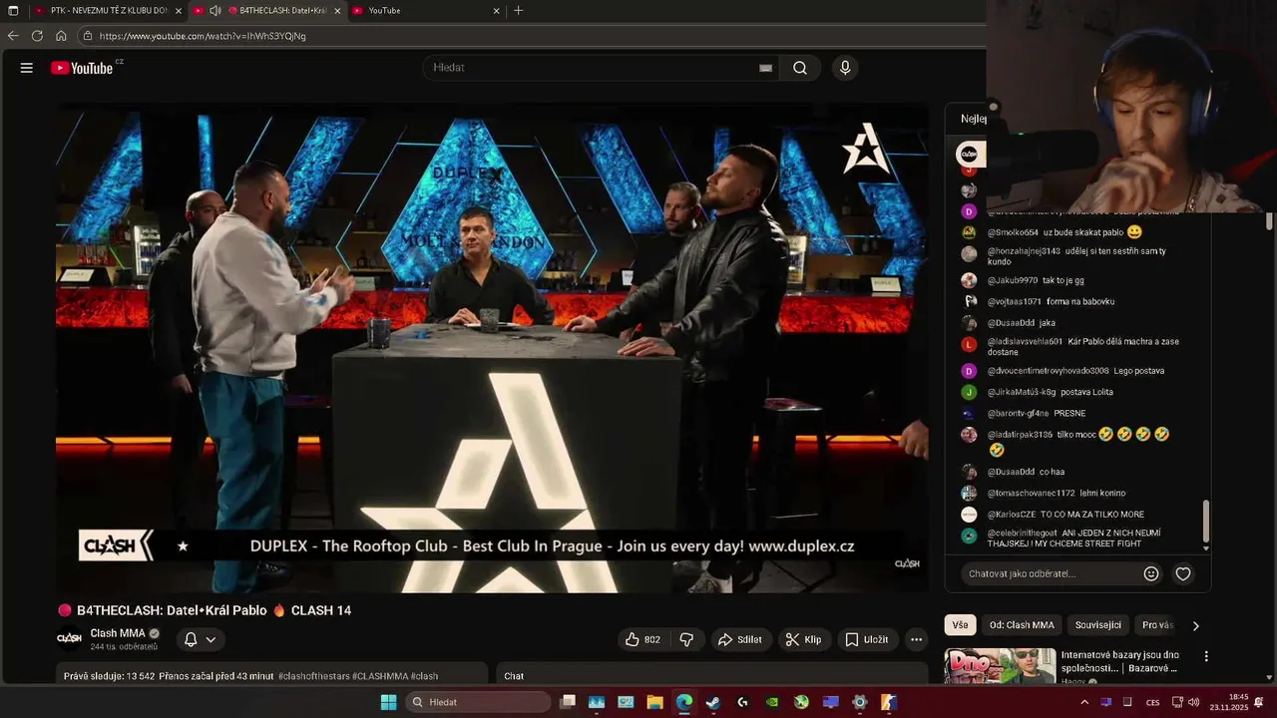Dislike the video with thumbs down
The height and width of the screenshot is (718, 1277).
pyautogui.click(x=686, y=639)
